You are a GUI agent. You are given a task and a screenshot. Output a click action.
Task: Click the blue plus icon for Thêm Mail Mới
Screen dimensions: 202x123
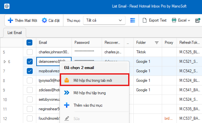(10, 20)
